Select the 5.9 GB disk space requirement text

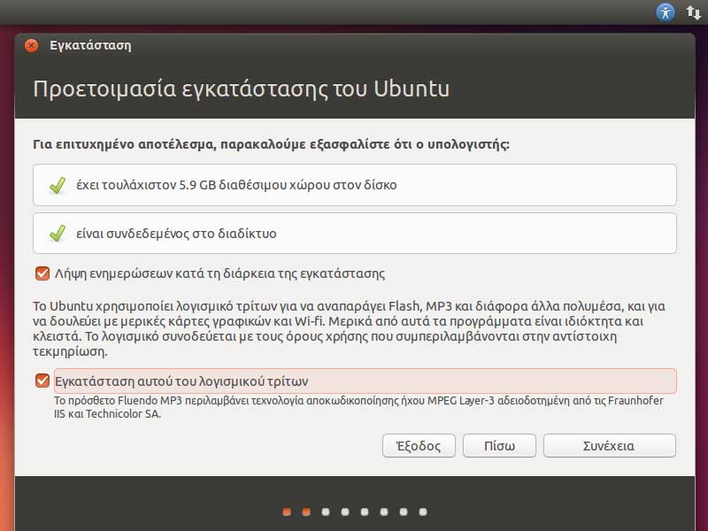click(x=236, y=185)
